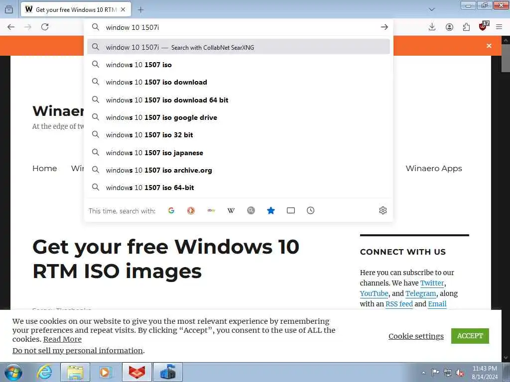The image size is (510, 382).
Task: Search this time with gray magnifier engine
Action: [x=251, y=210]
